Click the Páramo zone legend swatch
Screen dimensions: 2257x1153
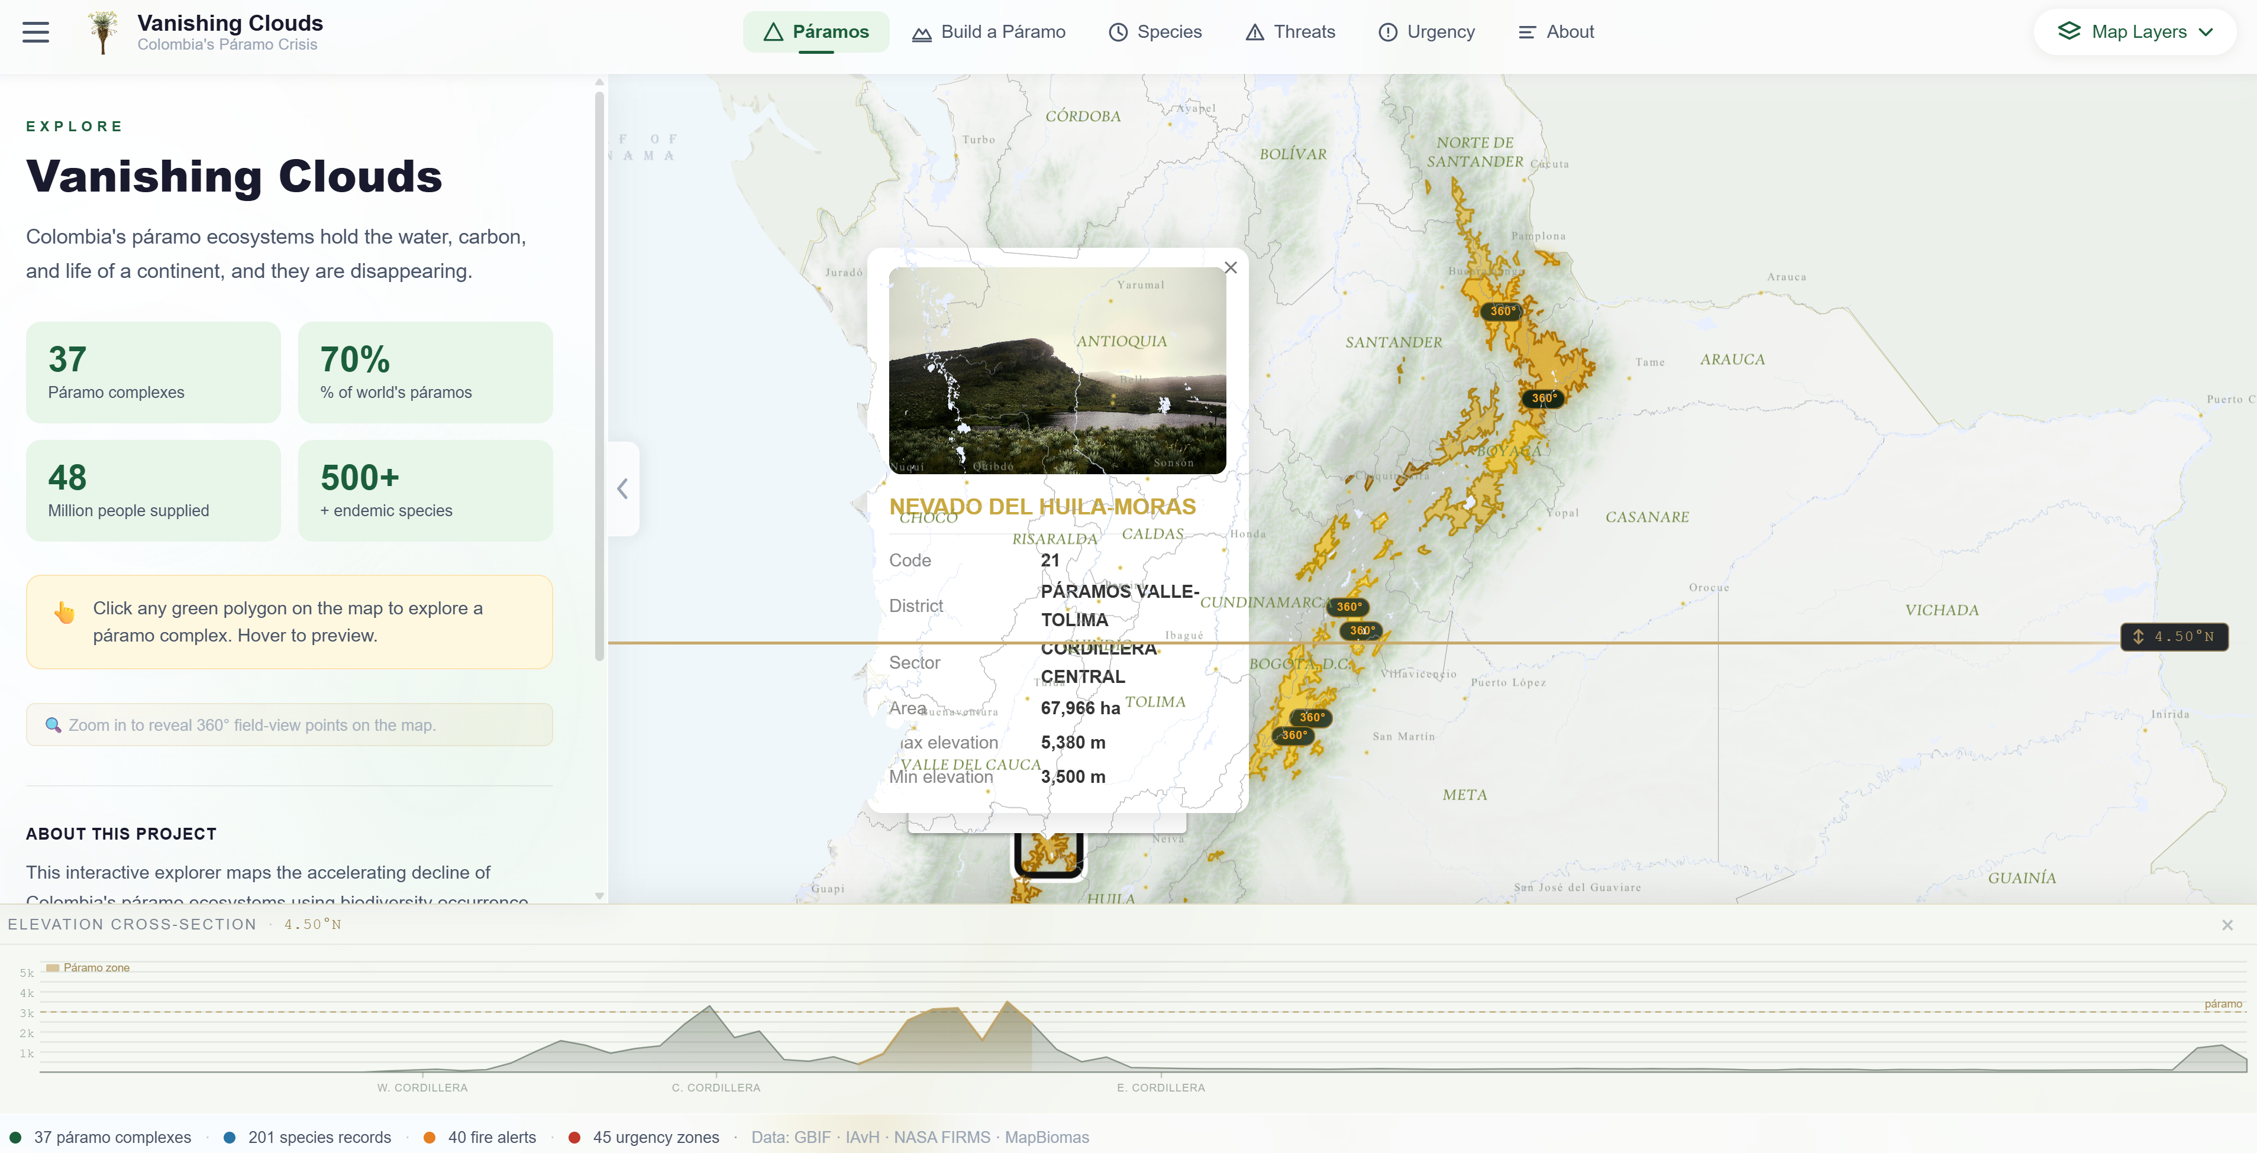pos(53,967)
